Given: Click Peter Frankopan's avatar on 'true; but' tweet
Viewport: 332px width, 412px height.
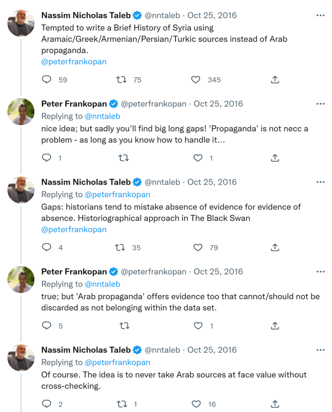Looking at the screenshot, I should (x=21, y=279).
